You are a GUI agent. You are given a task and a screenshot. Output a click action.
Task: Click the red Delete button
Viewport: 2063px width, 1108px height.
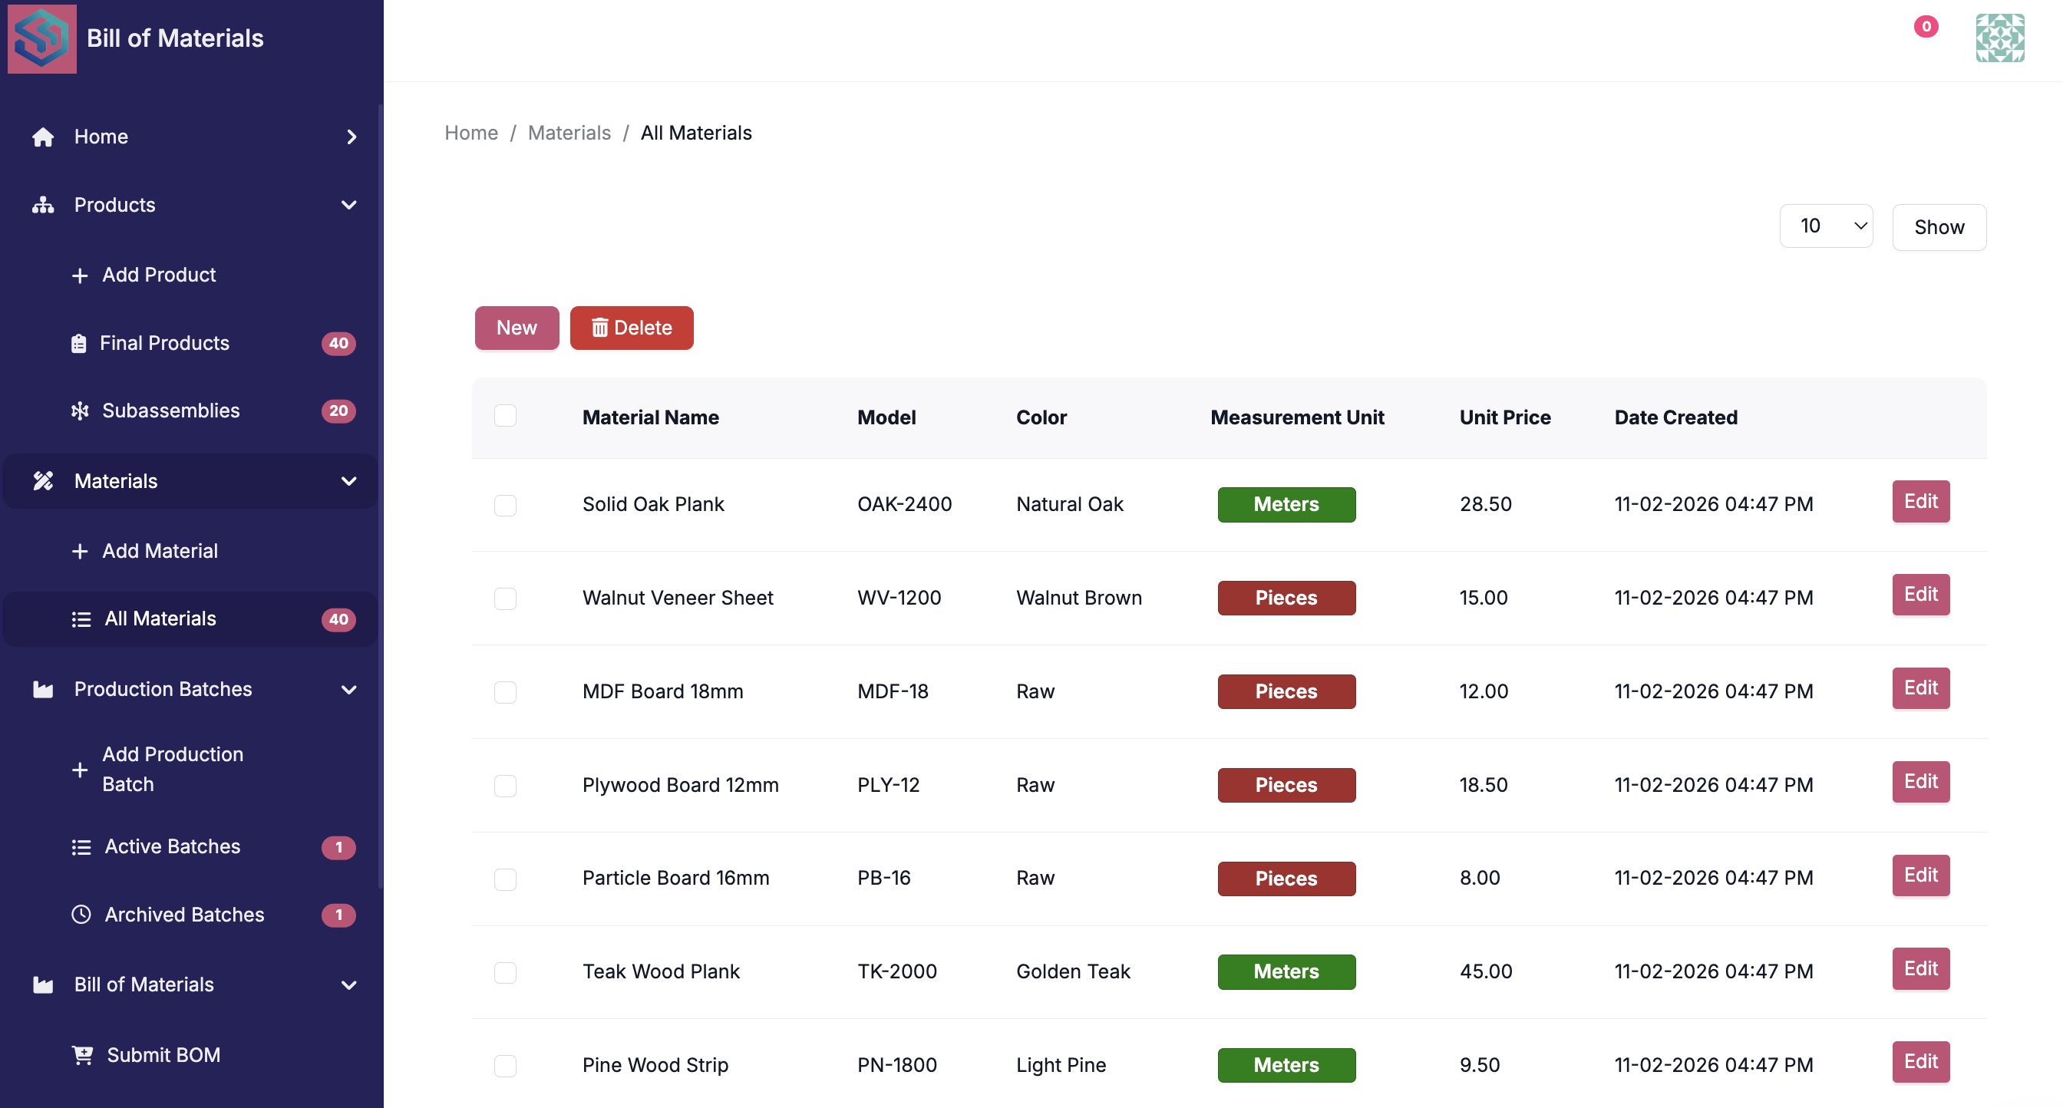tap(631, 328)
